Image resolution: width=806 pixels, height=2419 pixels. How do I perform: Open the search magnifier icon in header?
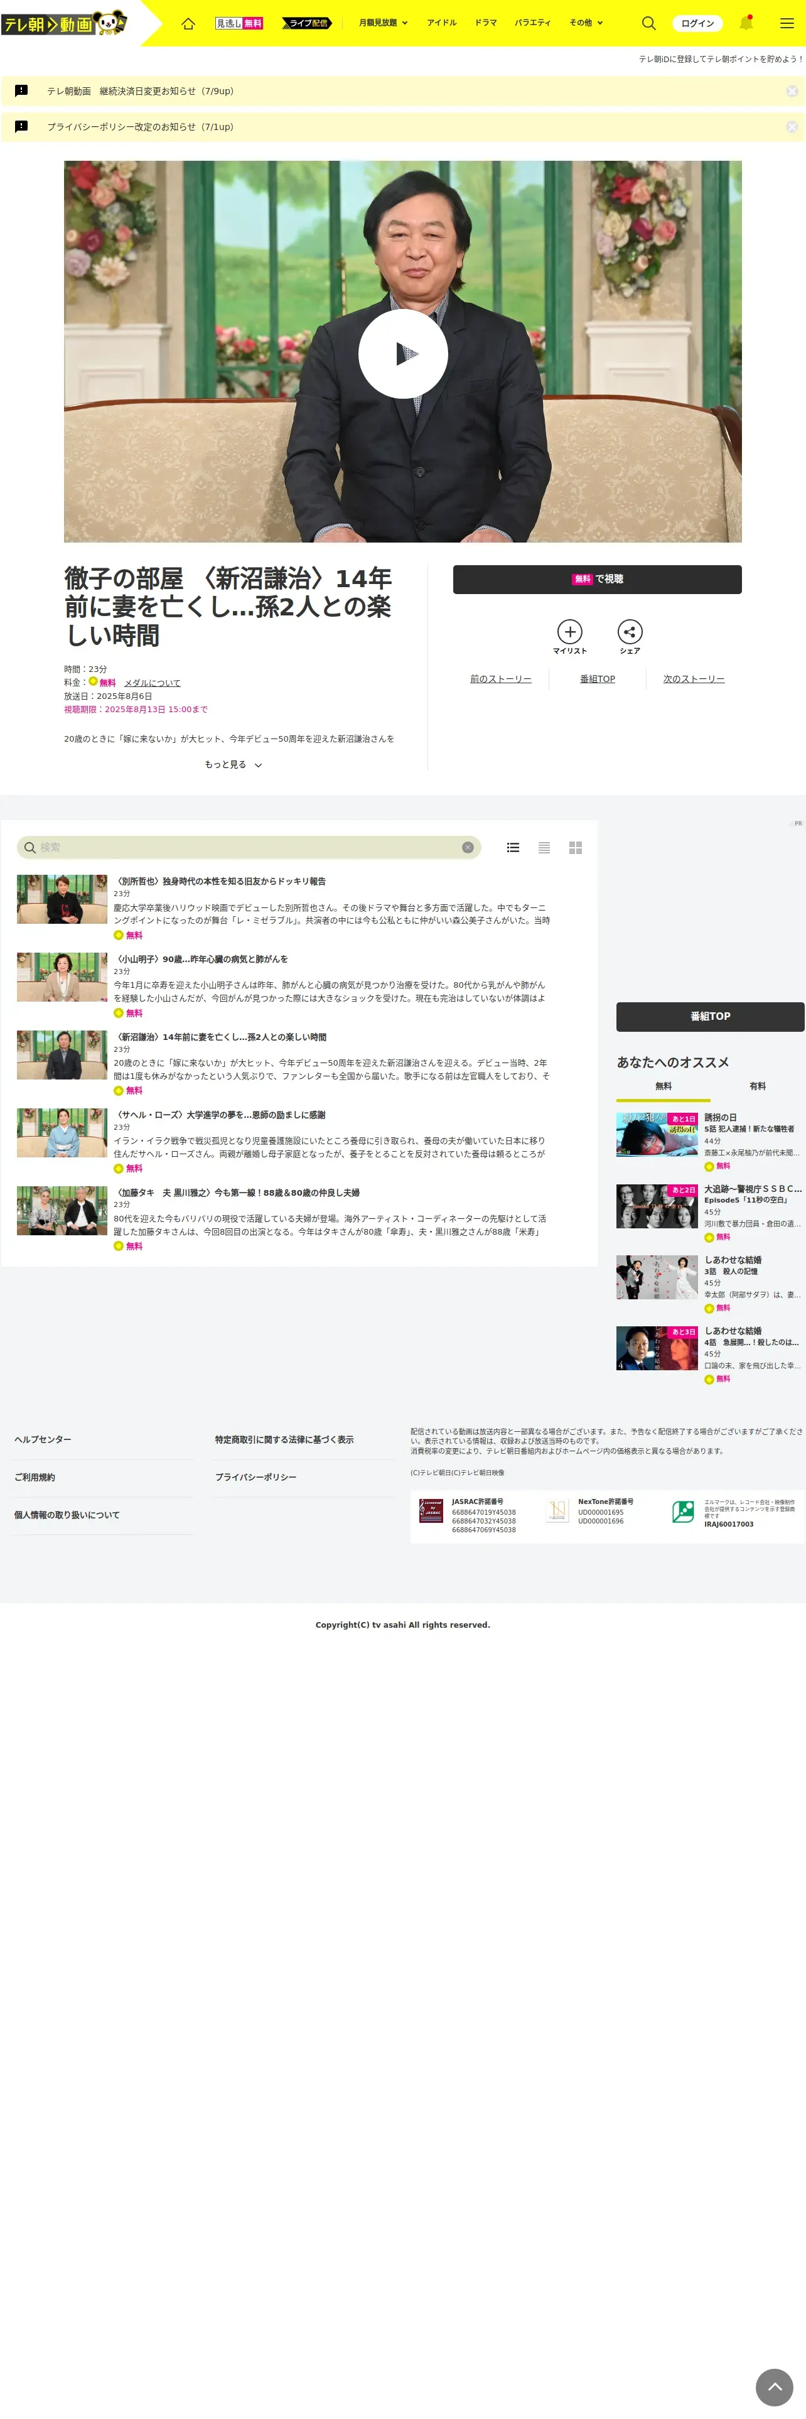point(648,23)
